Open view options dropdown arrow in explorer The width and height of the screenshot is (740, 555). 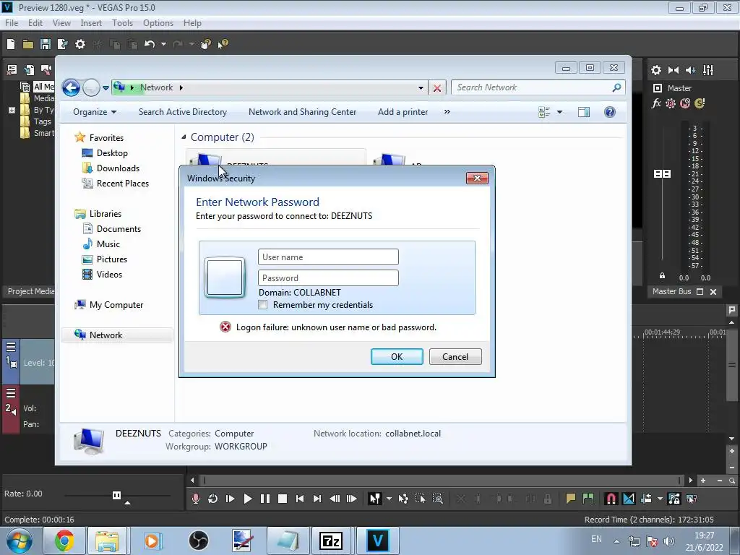click(560, 112)
